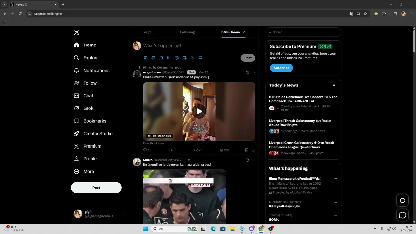Open Liverpool Crush Galatasaray 4-0 story

click(303, 148)
